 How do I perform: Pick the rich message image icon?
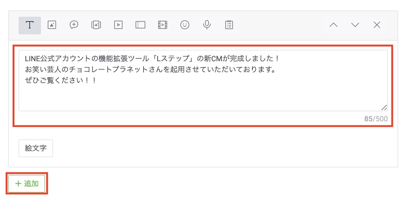pos(96,25)
